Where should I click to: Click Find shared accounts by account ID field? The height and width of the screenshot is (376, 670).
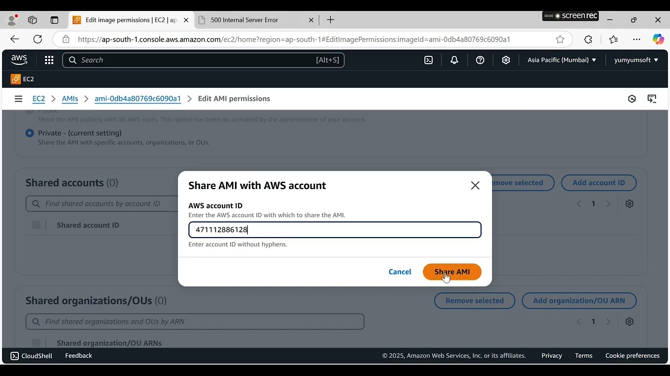tap(102, 204)
